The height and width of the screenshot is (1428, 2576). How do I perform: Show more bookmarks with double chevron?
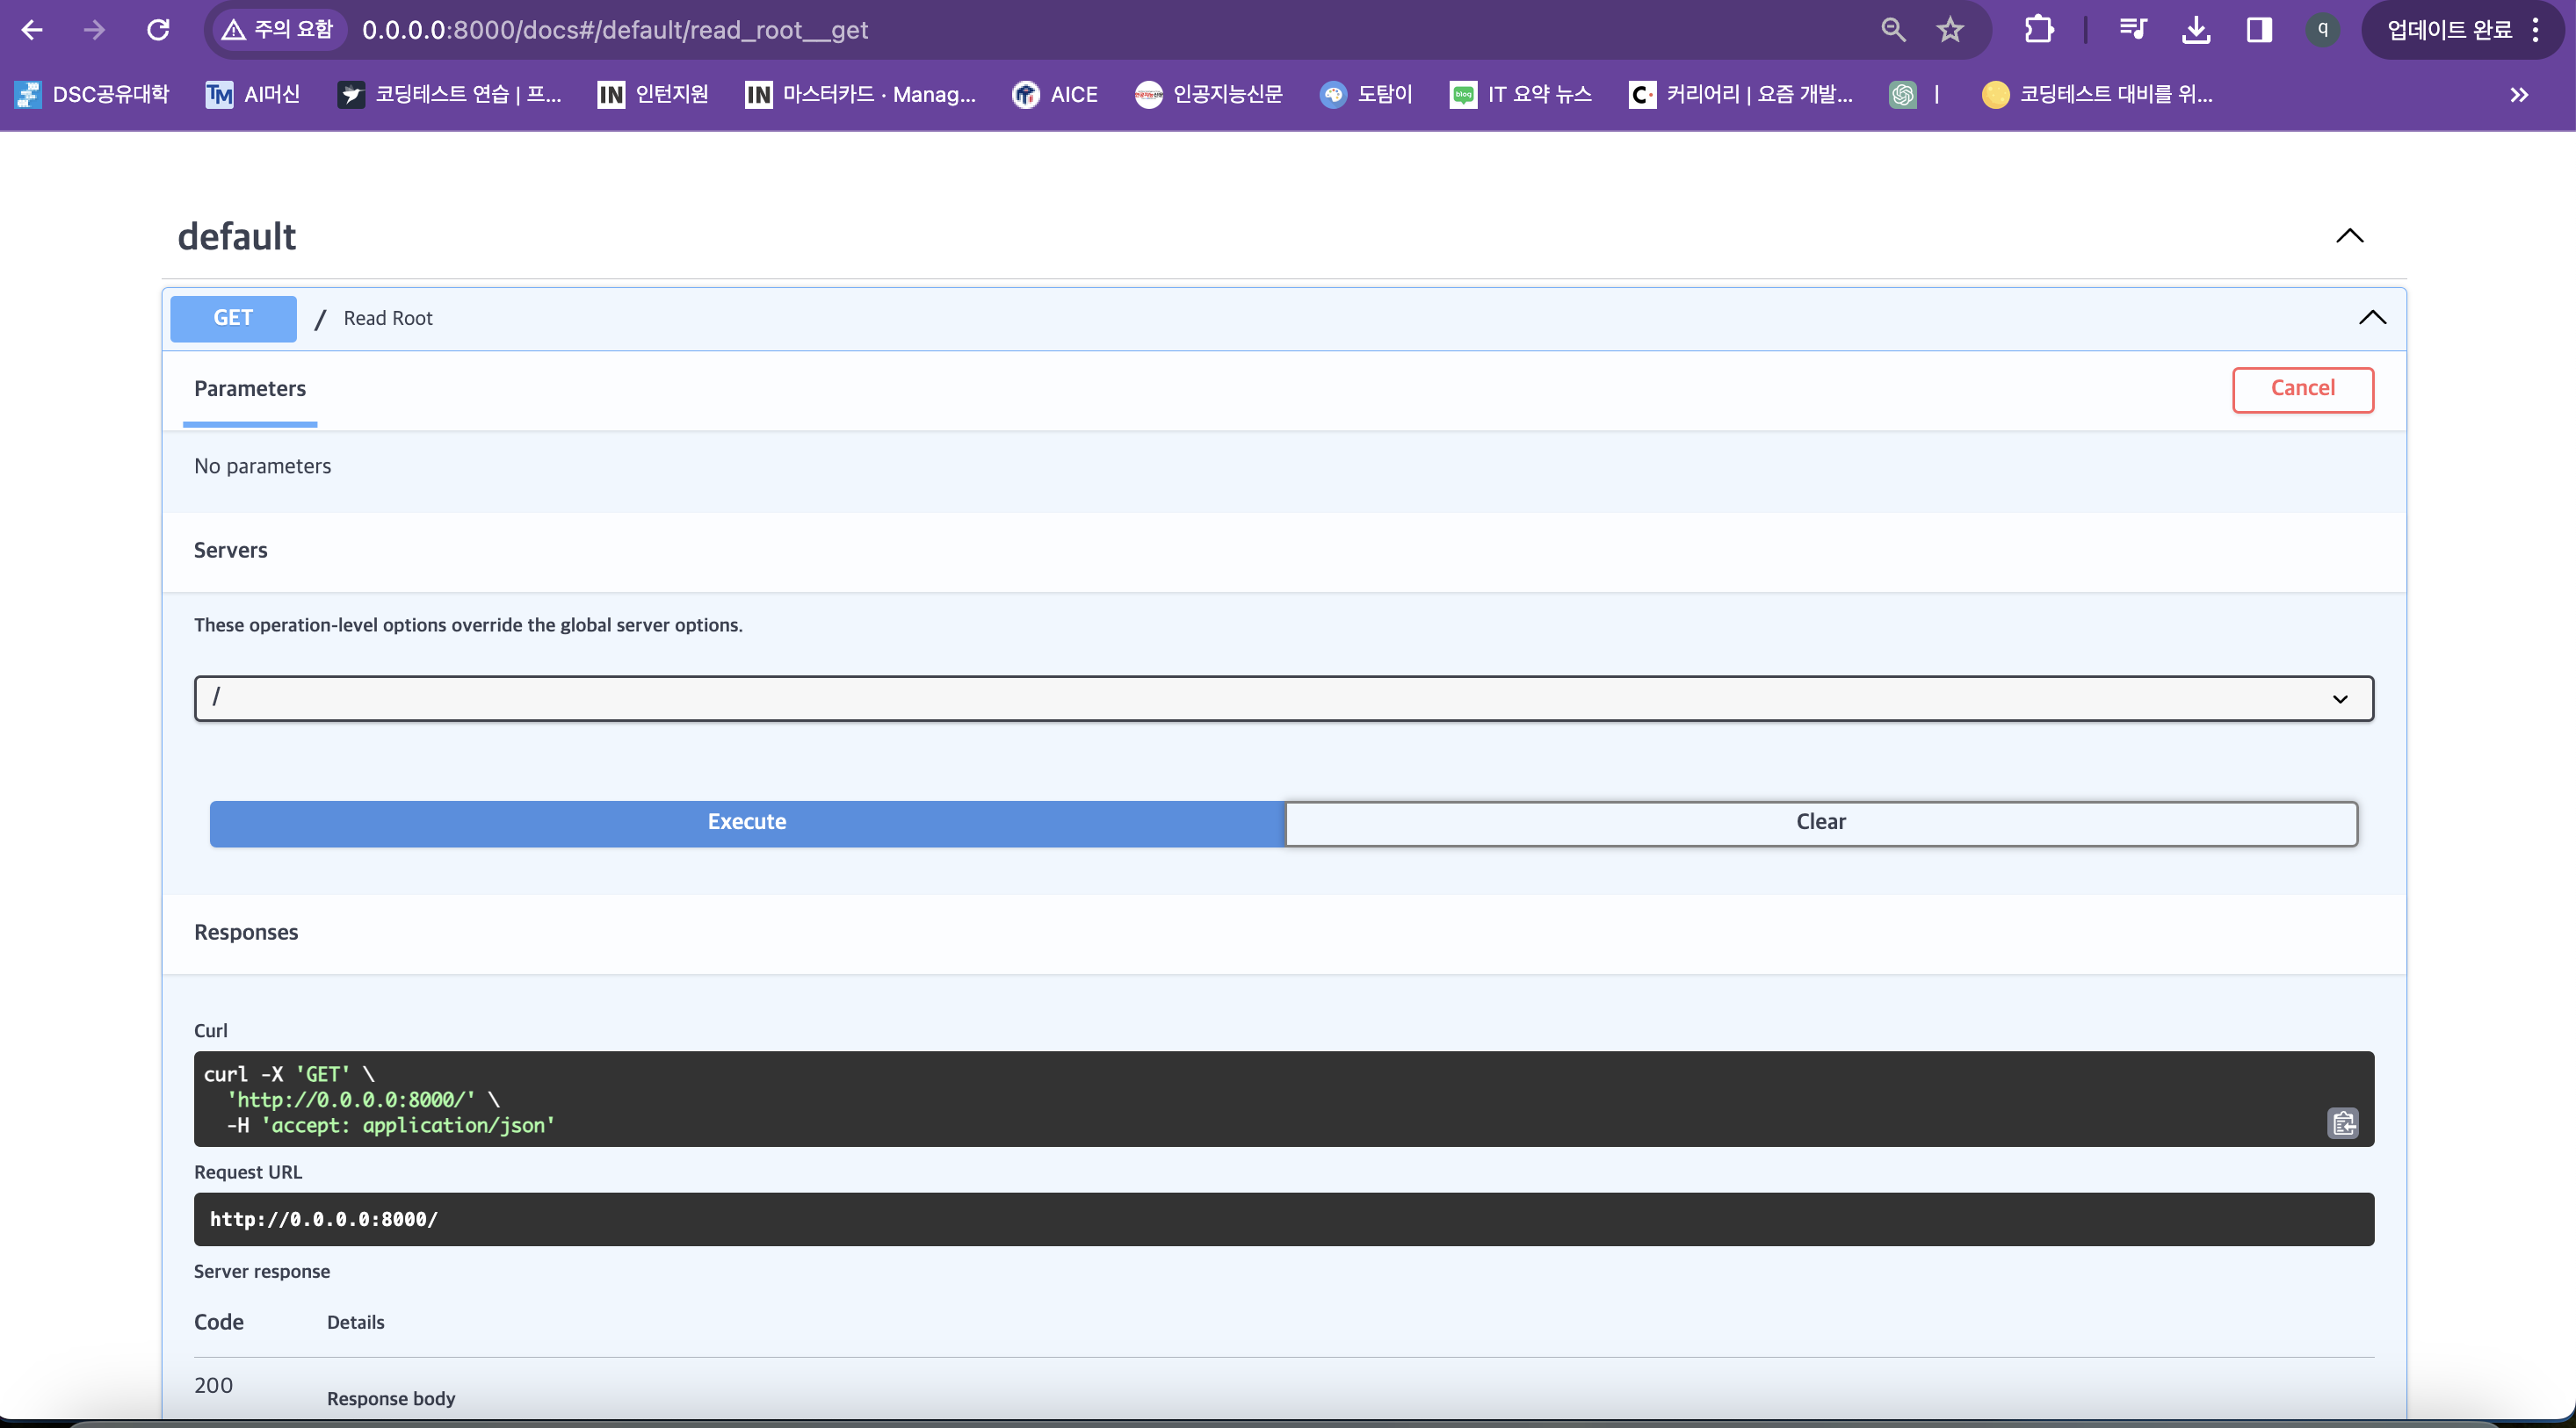[x=2519, y=94]
